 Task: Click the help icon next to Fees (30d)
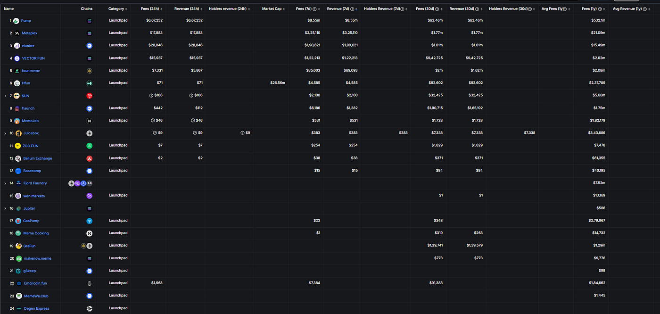pyautogui.click(x=437, y=9)
